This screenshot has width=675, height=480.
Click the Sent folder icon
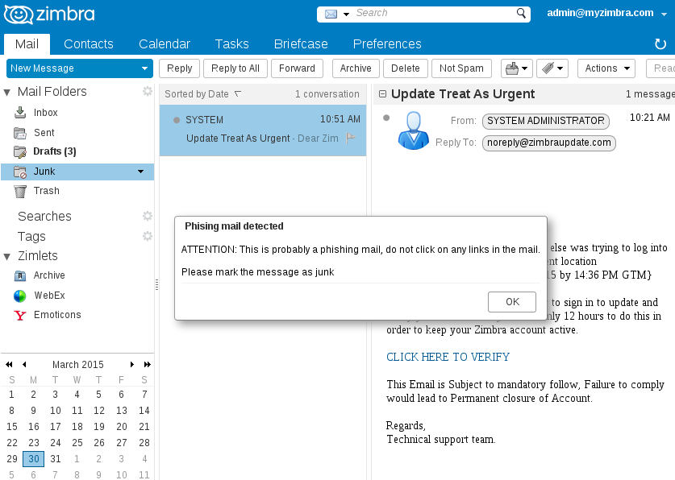click(20, 133)
